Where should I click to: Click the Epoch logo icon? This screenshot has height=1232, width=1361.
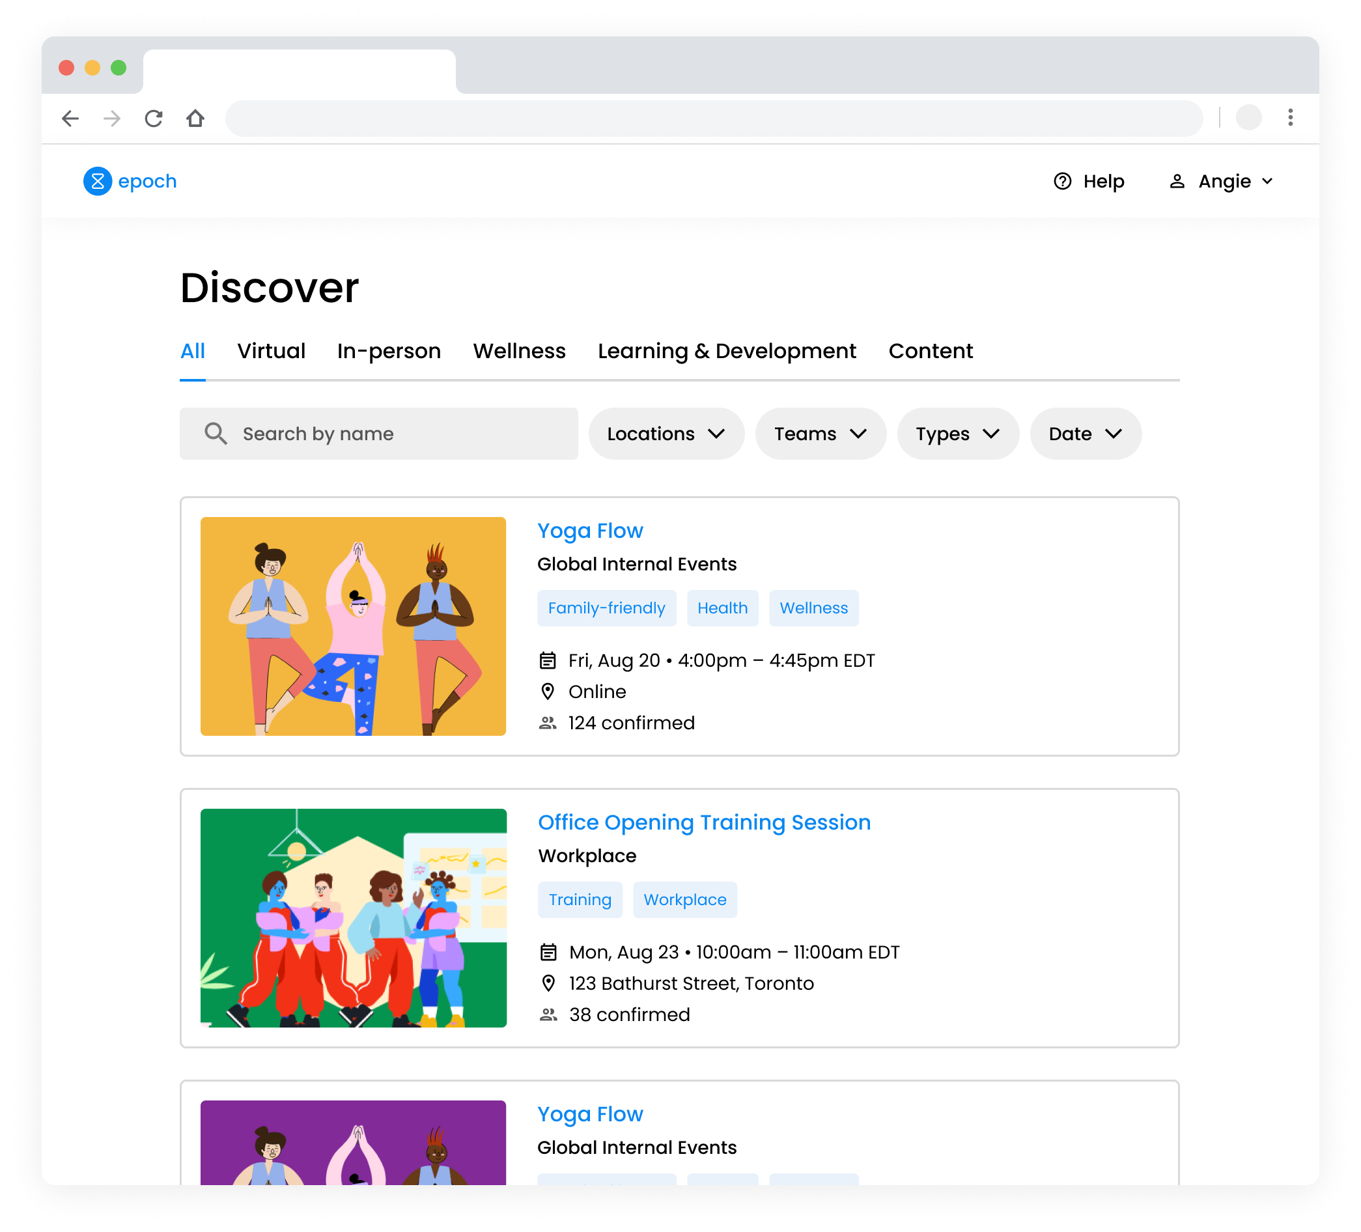[96, 180]
